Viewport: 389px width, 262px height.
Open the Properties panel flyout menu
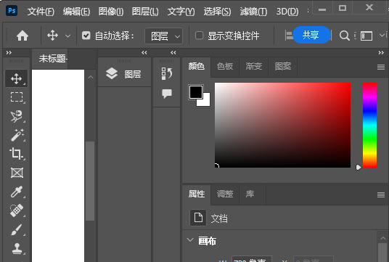tap(381, 195)
